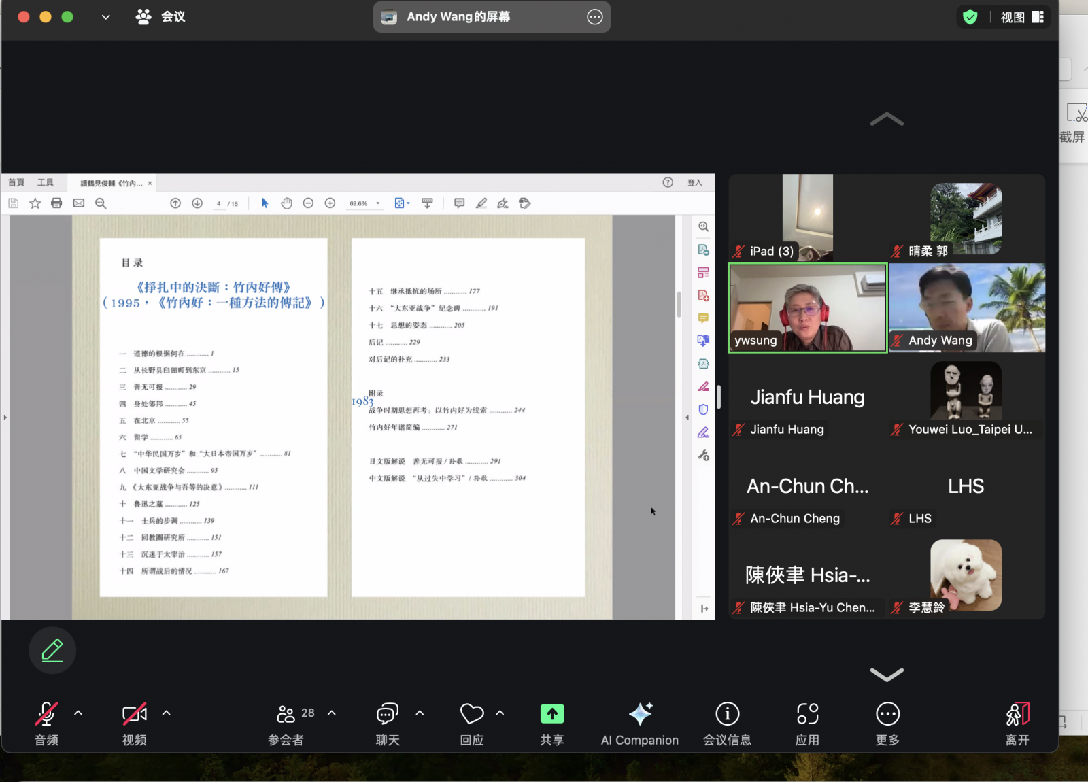Open the Reactions heart icon
Screen dimensions: 1088x782
pos(471,714)
